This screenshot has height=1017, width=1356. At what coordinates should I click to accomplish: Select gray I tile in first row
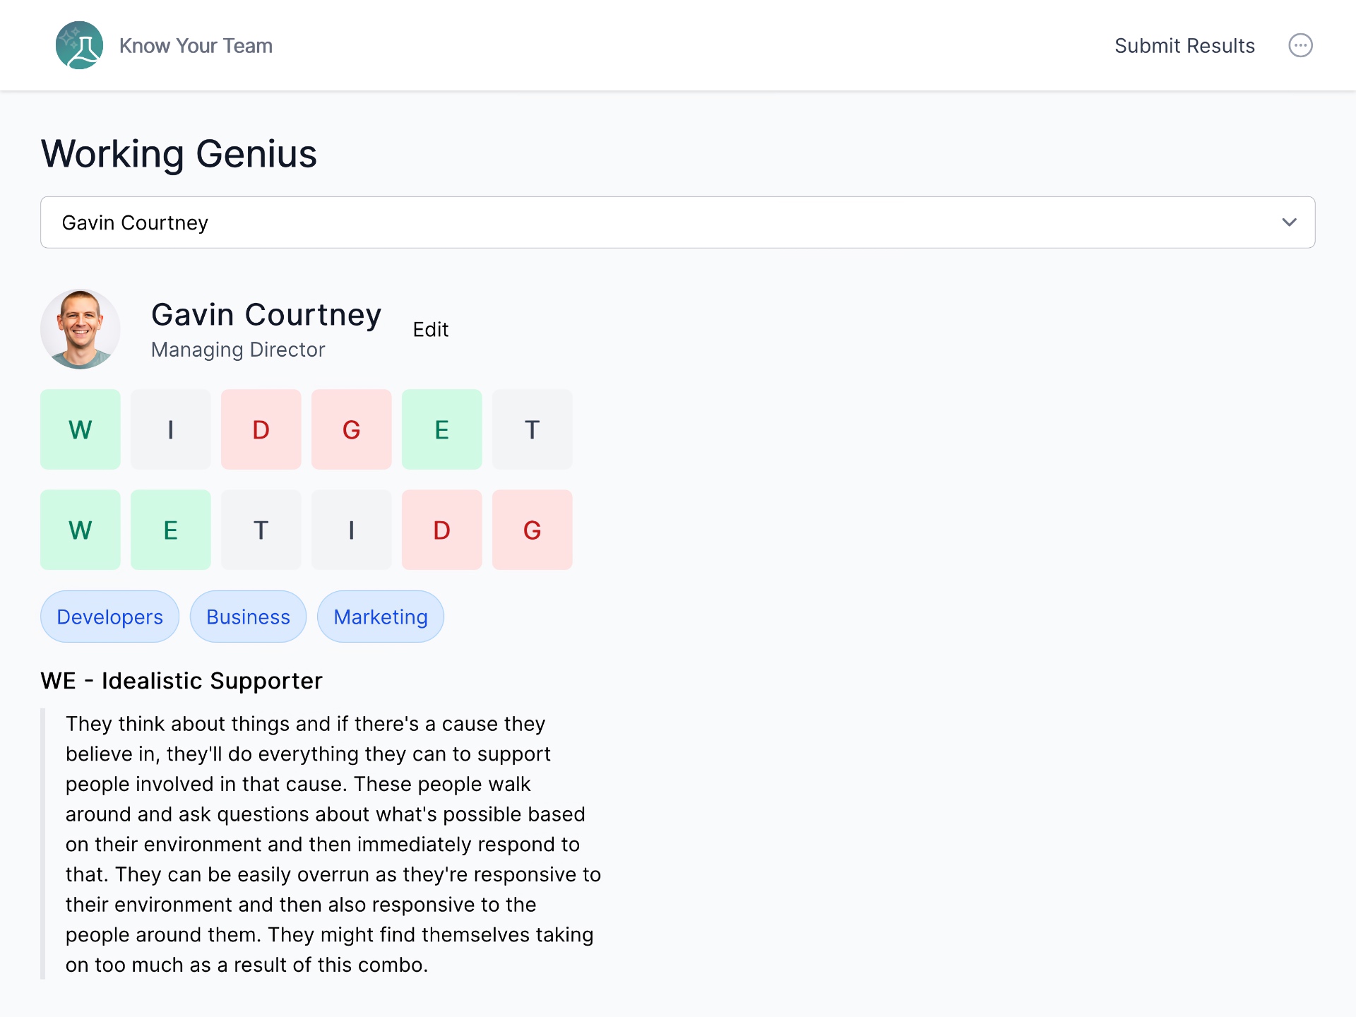(170, 429)
